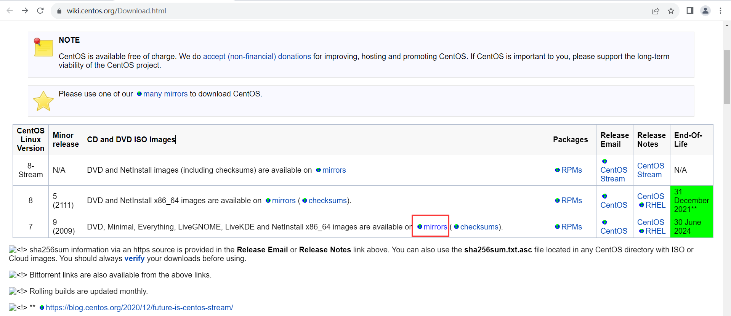
Task: Bookmark this page with star icon
Action: pyautogui.click(x=671, y=11)
